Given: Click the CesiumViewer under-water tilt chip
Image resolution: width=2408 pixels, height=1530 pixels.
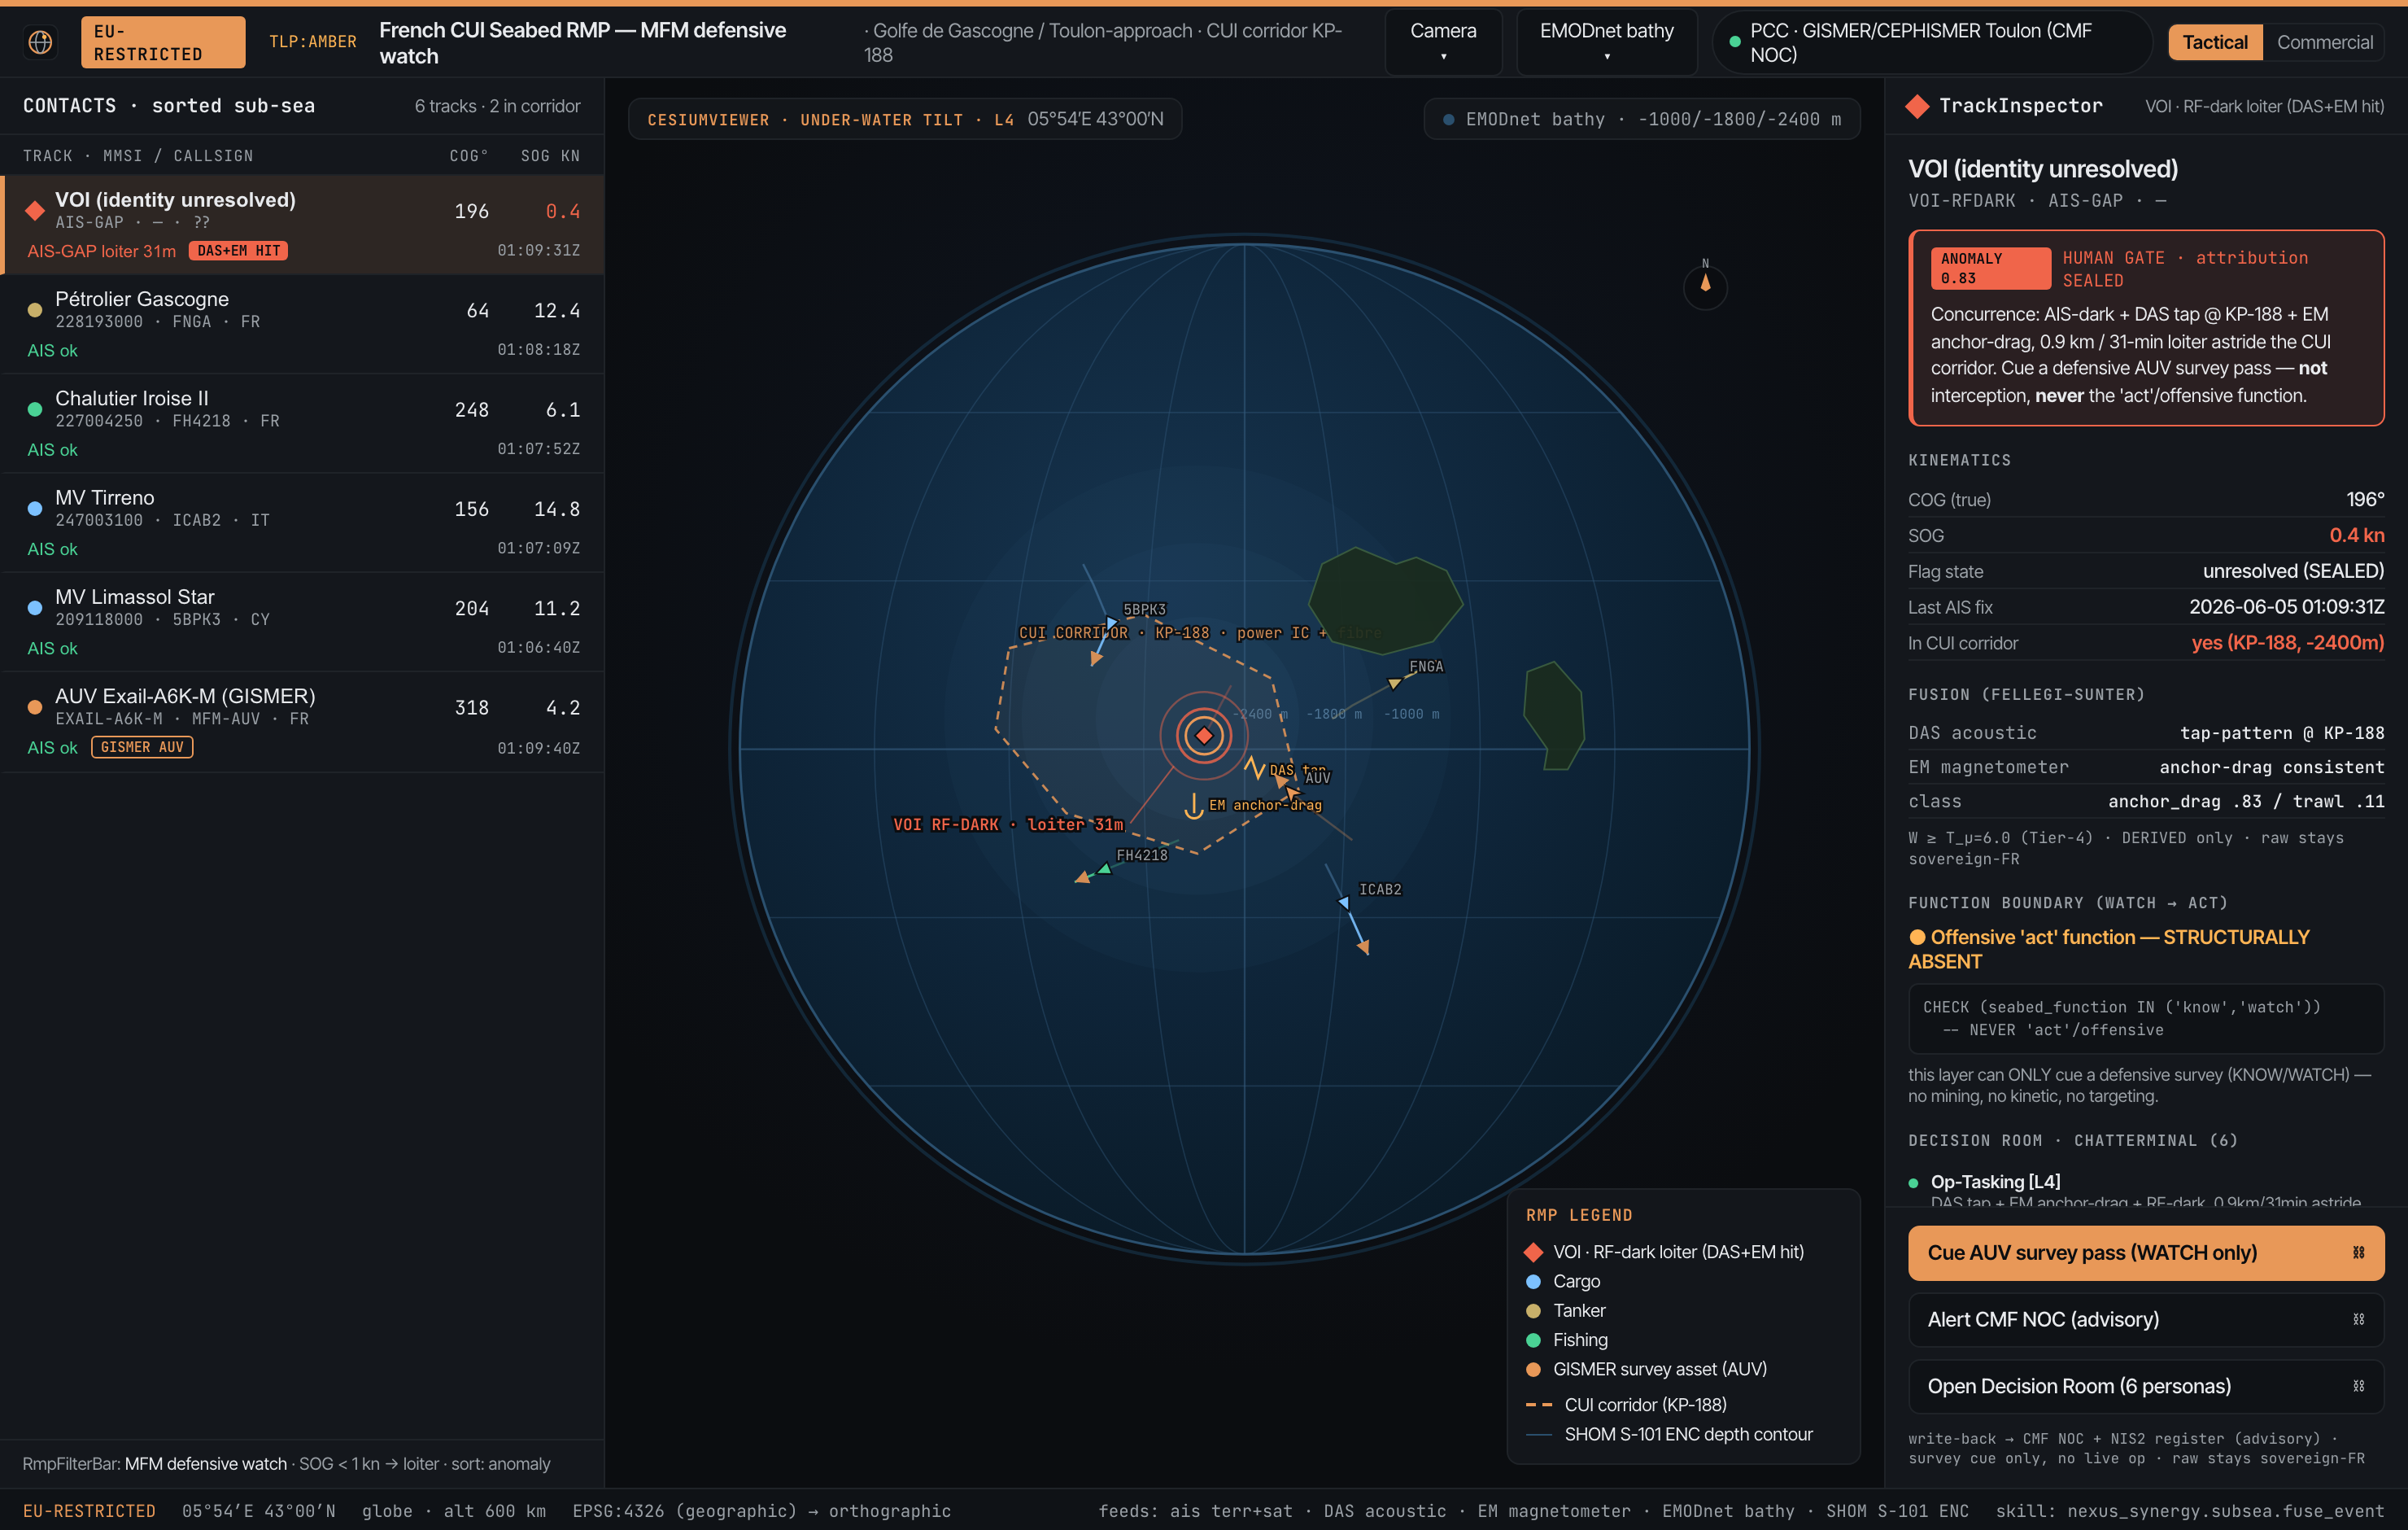Looking at the screenshot, I should click(x=904, y=119).
